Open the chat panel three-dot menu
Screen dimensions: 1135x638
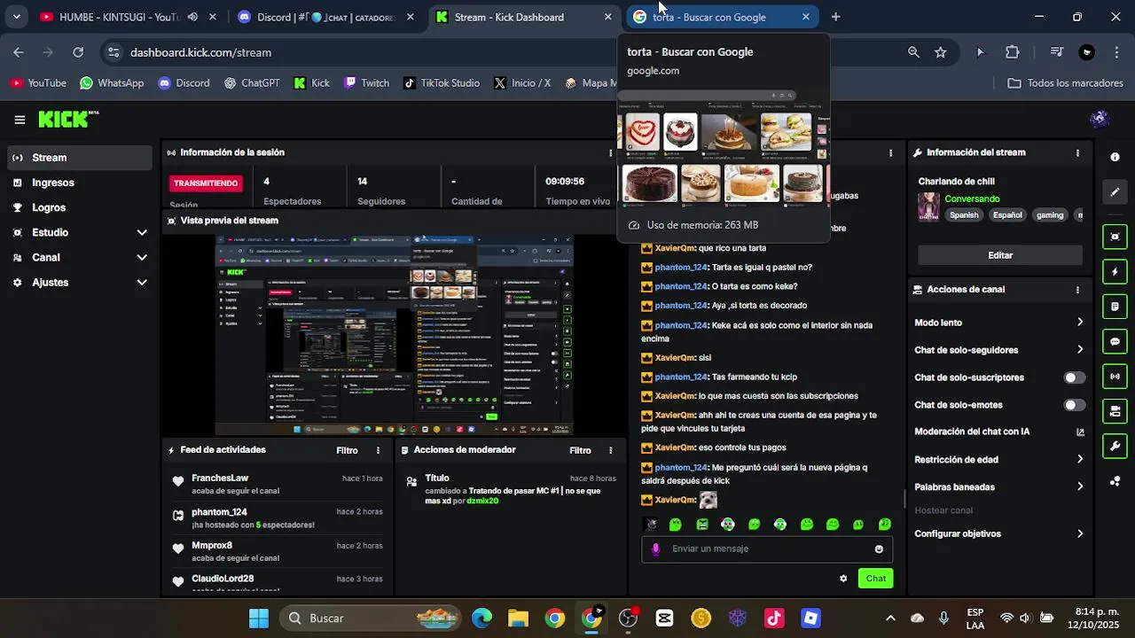[x=890, y=152]
